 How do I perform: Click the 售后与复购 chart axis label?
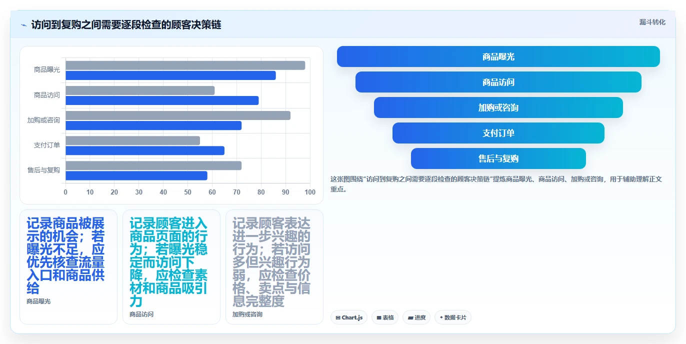[43, 170]
